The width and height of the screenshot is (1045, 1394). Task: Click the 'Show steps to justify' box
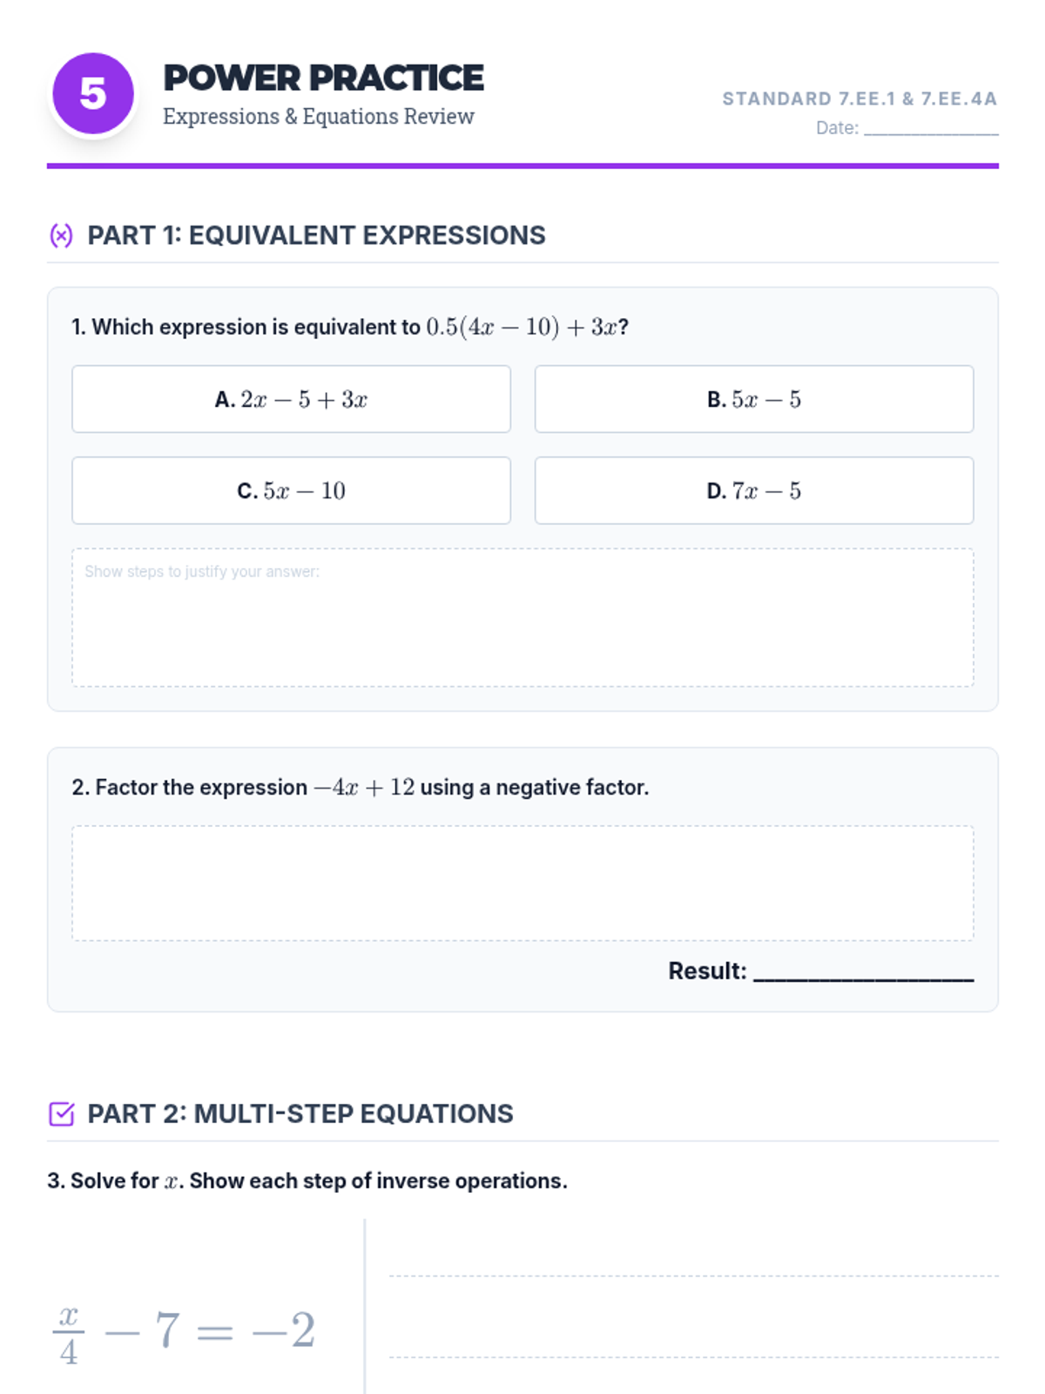pos(522,617)
